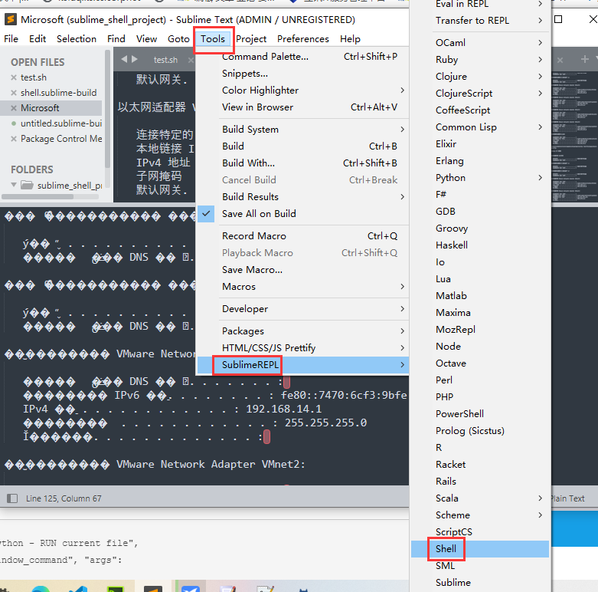Screen dimensions: 598x592
Task: Choose Lua REPL
Action: click(480, 279)
